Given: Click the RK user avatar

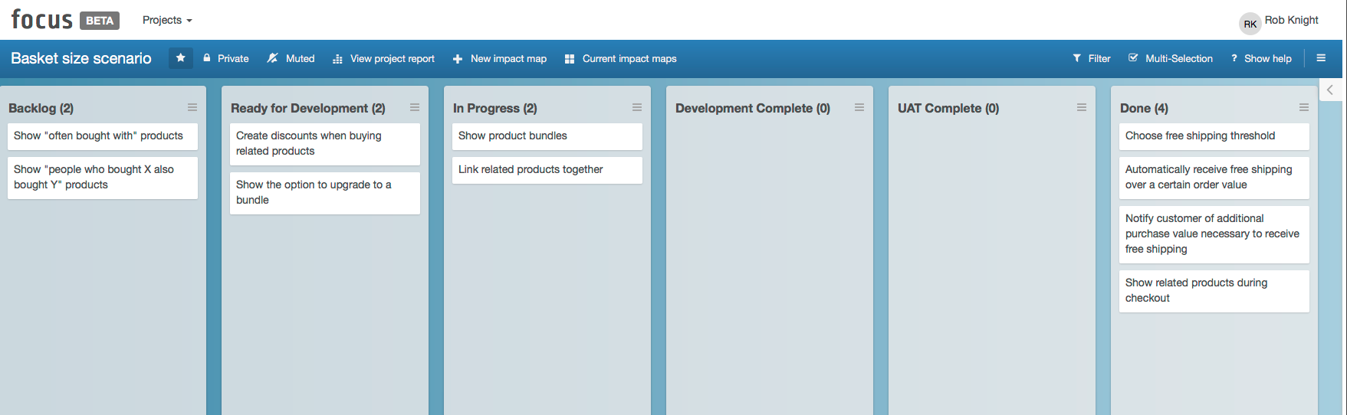Looking at the screenshot, I should coord(1250,24).
